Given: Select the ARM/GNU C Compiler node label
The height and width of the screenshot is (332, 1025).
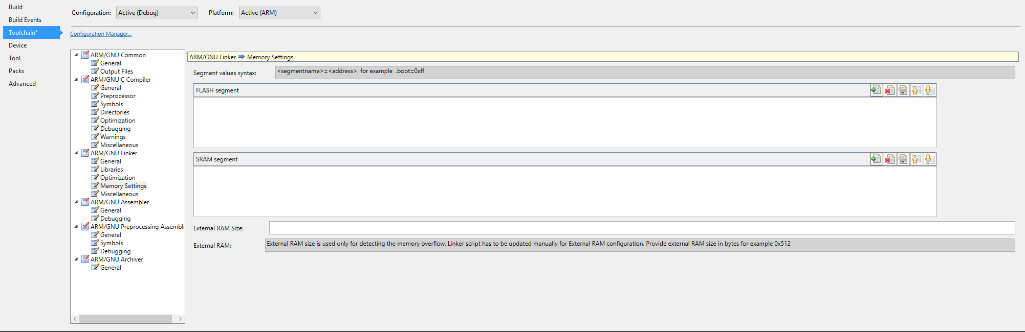Looking at the screenshot, I should coord(121,80).
